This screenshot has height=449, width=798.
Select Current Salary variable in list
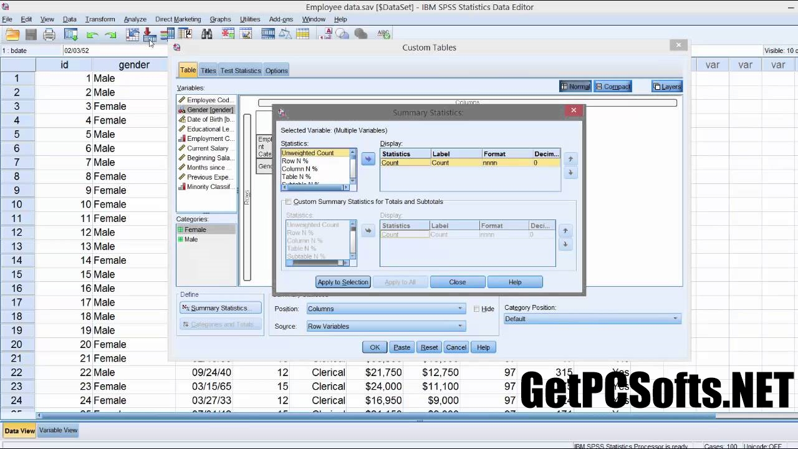pyautogui.click(x=206, y=148)
